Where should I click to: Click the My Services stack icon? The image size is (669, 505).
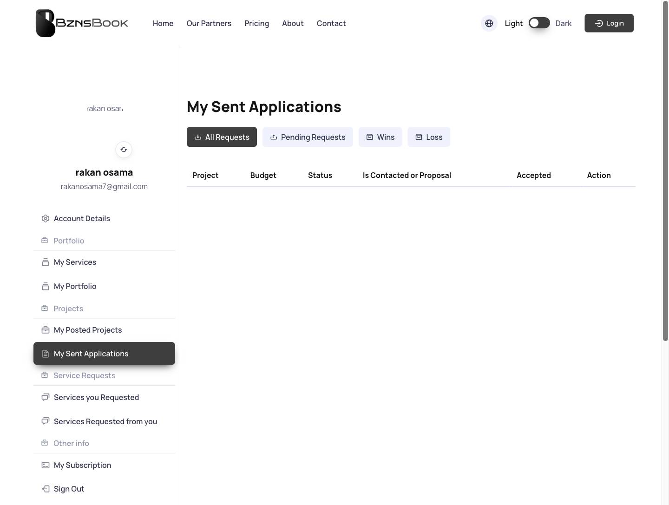(46, 262)
